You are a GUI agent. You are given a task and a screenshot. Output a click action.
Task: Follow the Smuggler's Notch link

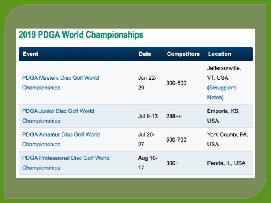tap(223, 88)
